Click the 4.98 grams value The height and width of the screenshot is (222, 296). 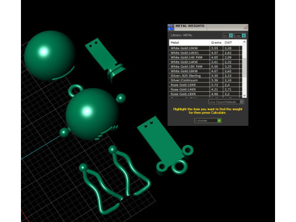point(215,94)
